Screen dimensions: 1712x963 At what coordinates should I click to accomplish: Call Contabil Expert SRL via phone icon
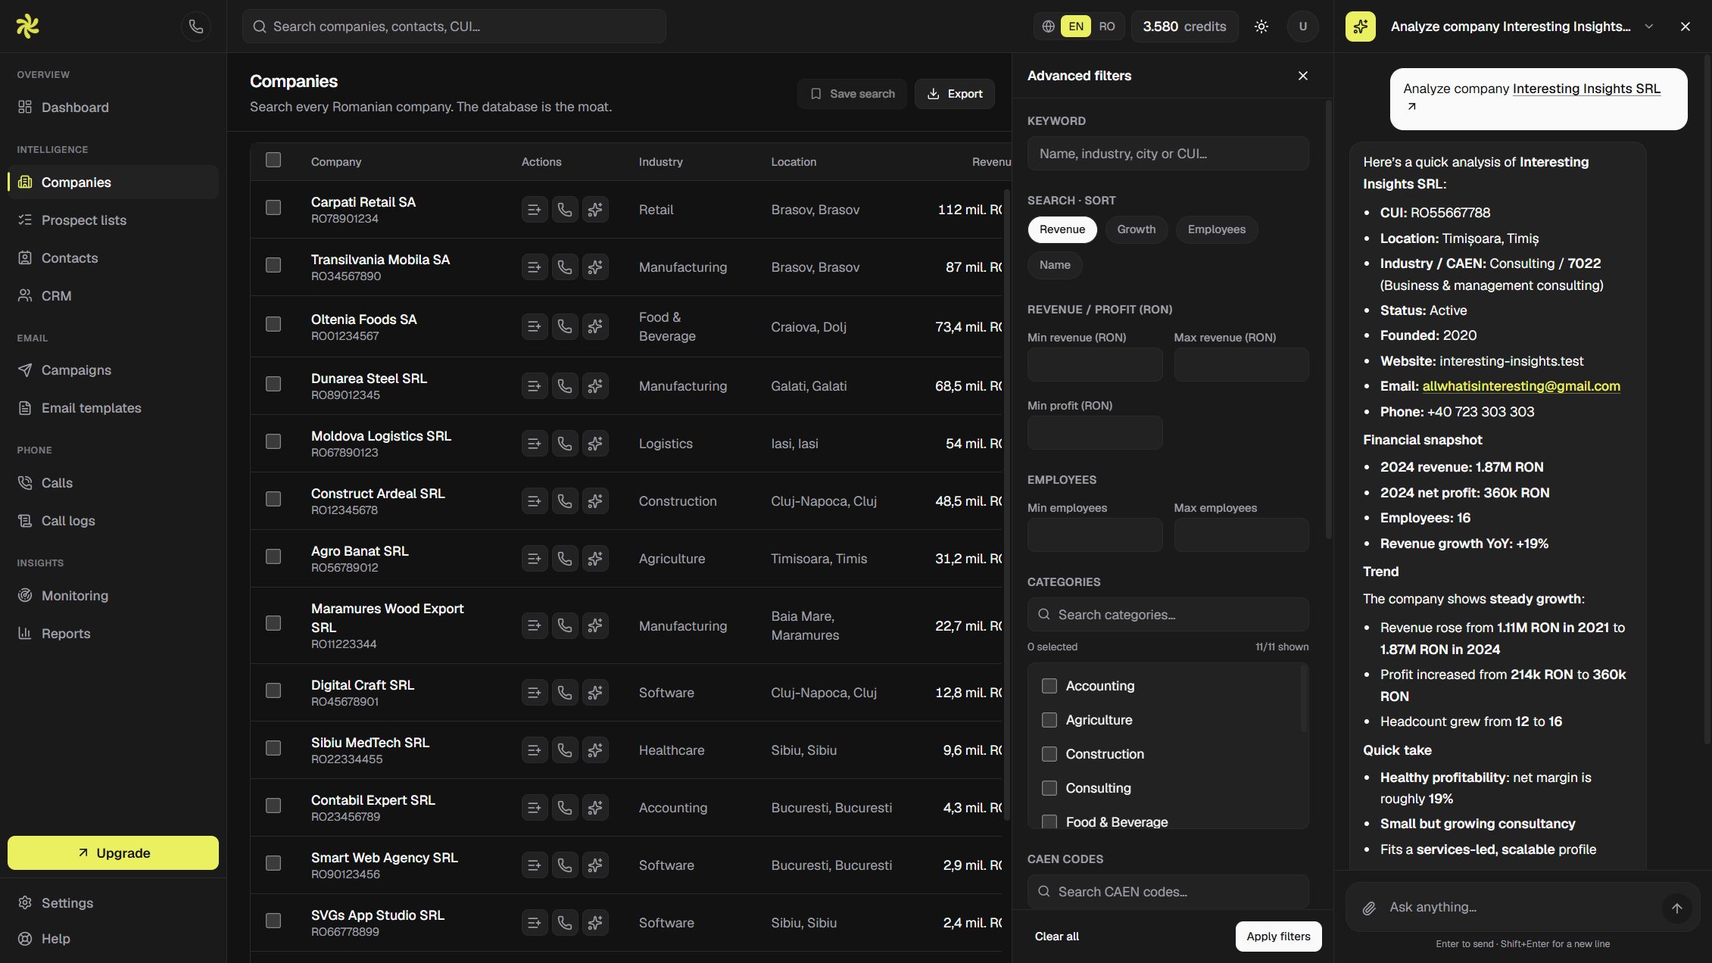[564, 808]
